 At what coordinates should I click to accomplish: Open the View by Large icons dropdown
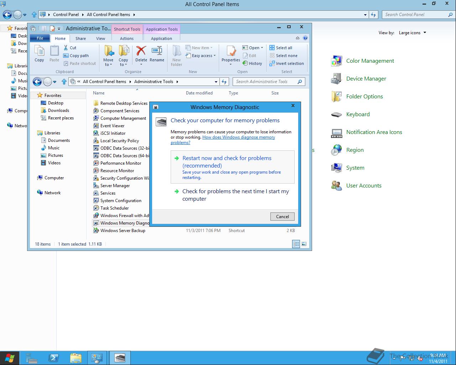click(x=413, y=33)
